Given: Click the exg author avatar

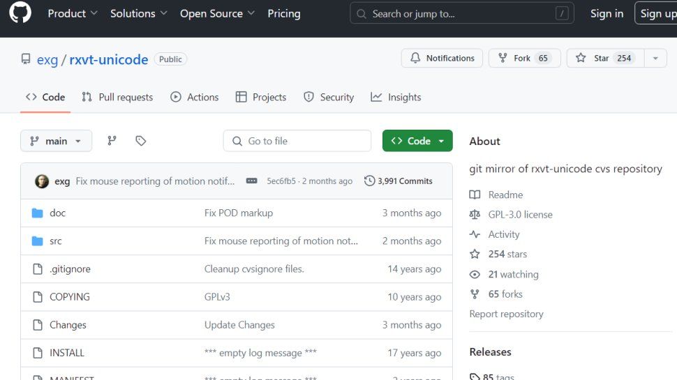Looking at the screenshot, I should pos(42,181).
